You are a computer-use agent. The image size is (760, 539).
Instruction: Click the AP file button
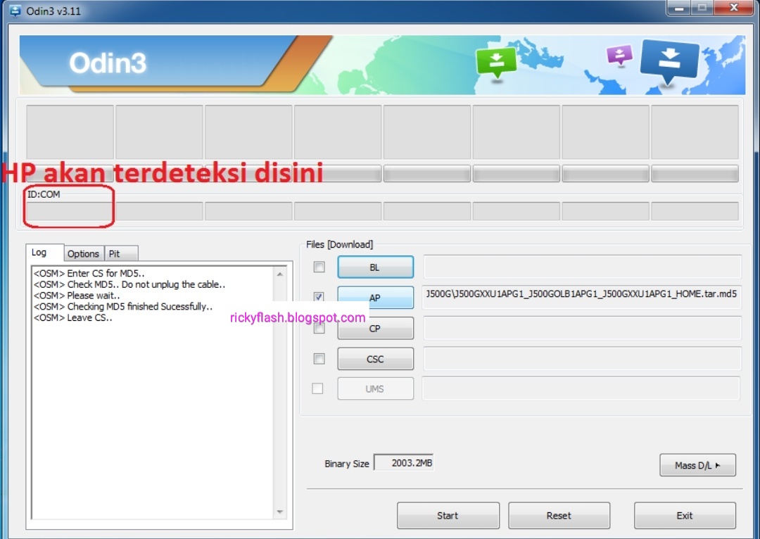pyautogui.click(x=376, y=298)
